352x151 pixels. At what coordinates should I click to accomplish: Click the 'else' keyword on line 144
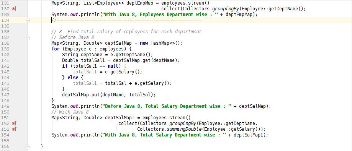[73, 78]
